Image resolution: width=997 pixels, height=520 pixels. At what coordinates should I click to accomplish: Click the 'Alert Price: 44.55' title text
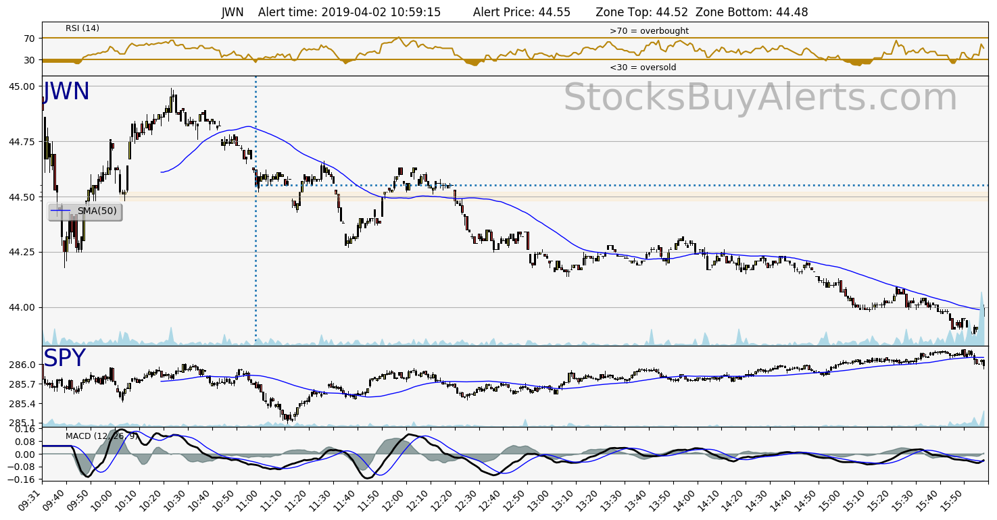click(x=522, y=12)
